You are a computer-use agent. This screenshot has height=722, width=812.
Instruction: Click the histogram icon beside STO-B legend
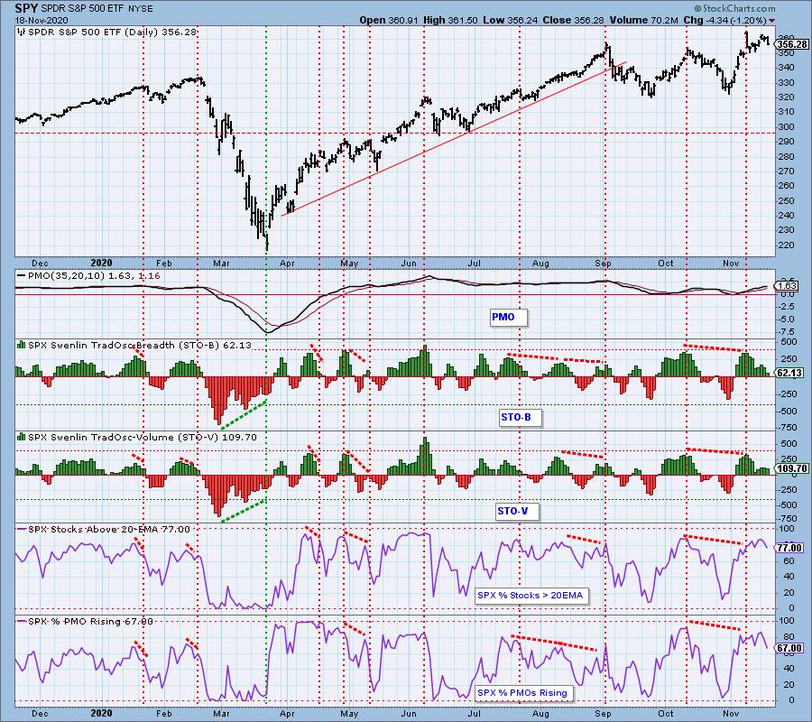22,345
